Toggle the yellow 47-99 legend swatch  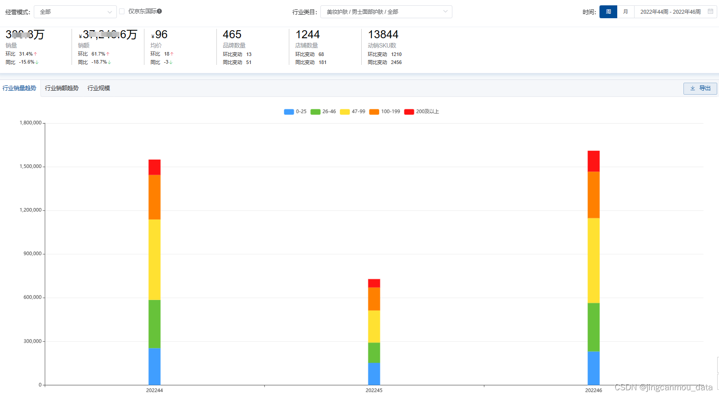(345, 112)
